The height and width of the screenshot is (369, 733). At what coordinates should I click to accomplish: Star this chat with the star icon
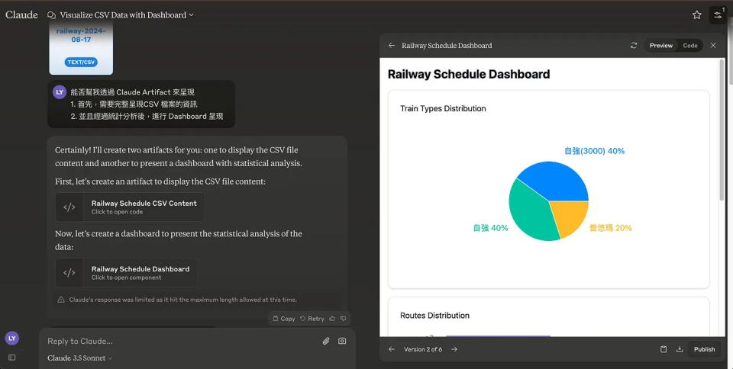(696, 14)
